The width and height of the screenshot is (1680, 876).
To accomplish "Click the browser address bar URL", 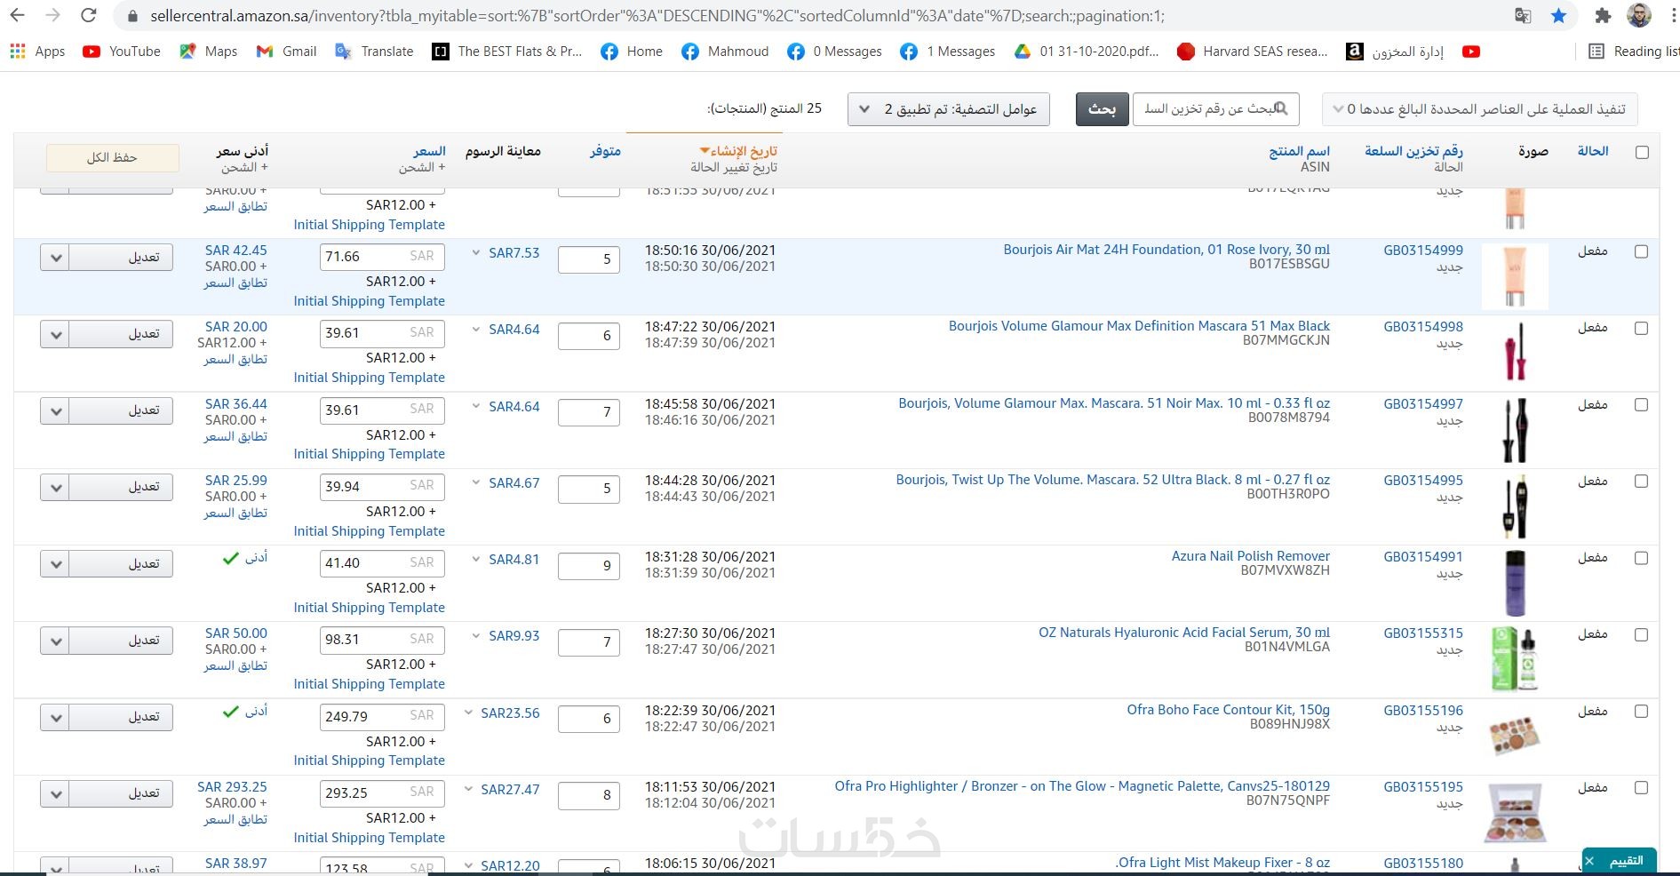I will tap(657, 16).
